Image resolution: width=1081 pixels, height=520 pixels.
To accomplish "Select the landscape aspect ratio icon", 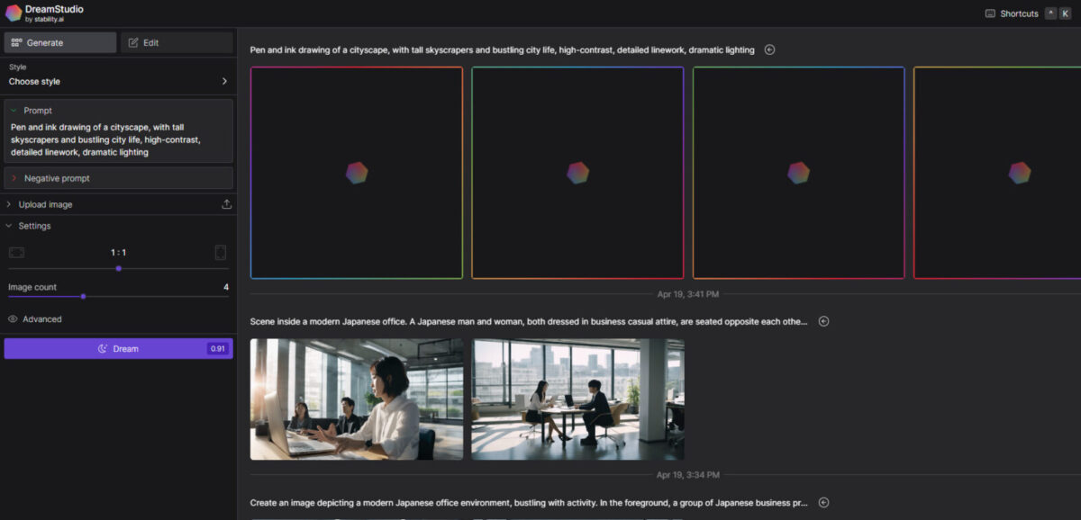I will pyautogui.click(x=16, y=253).
